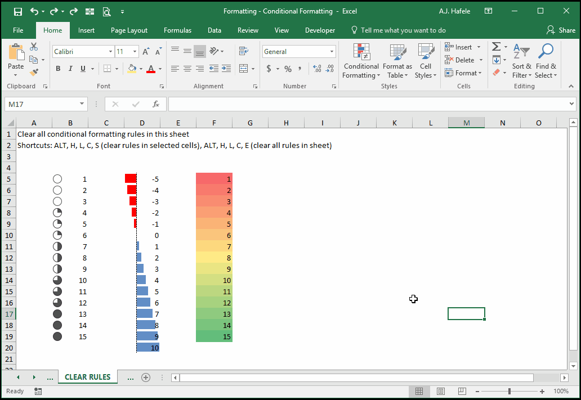Switch to the Insert ribbon tab
Image resolution: width=581 pixels, height=400 pixels.
pos(86,30)
